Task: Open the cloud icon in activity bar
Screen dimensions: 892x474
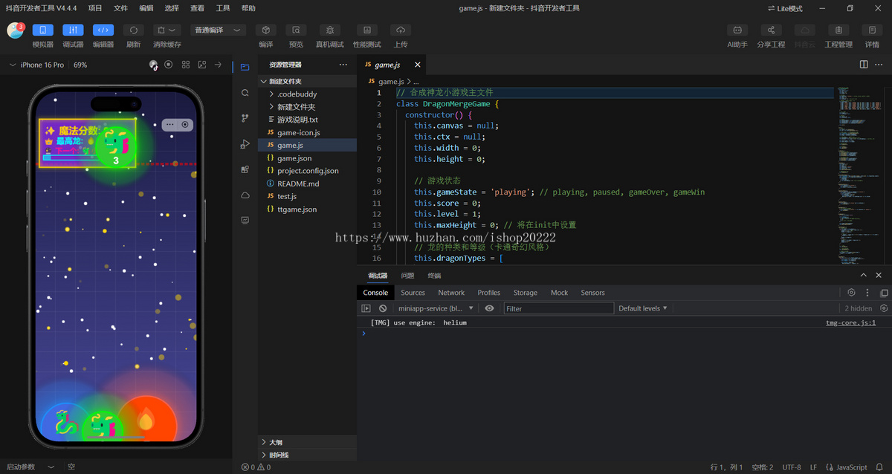Action: (x=245, y=195)
